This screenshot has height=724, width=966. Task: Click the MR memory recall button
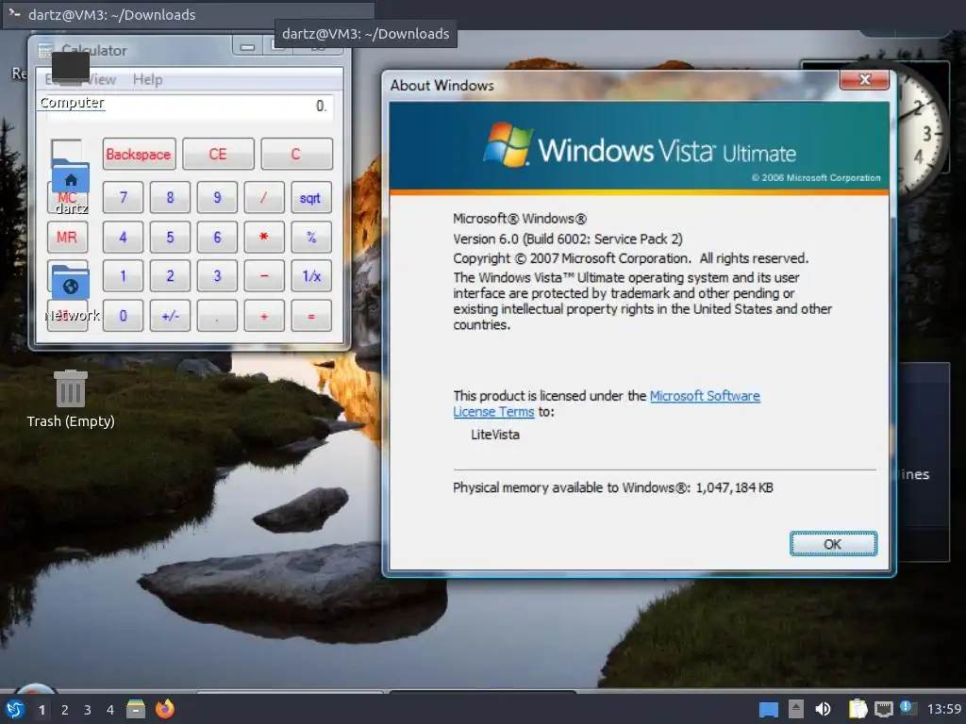(67, 237)
